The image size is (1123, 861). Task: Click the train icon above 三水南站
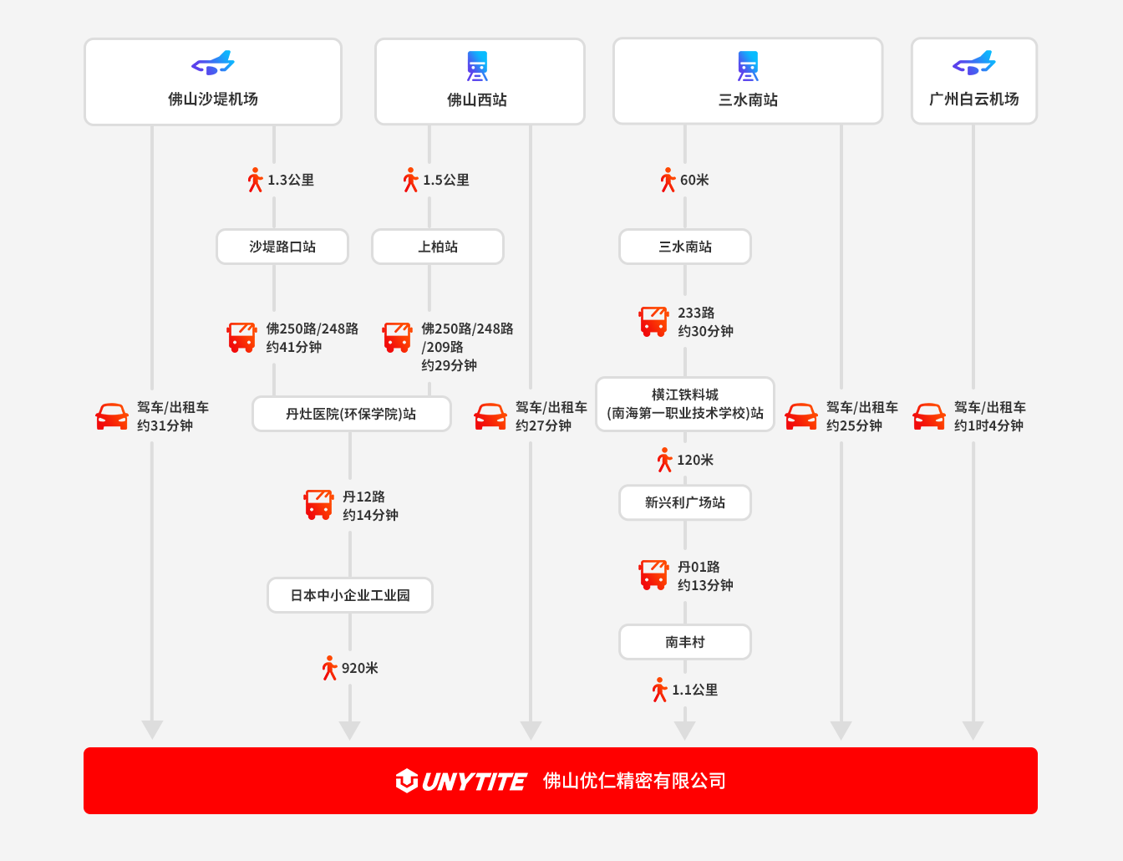pyautogui.click(x=748, y=66)
